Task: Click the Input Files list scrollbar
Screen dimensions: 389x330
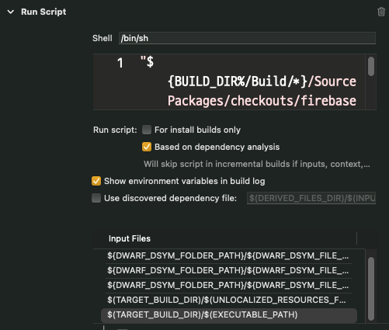Action: (x=371, y=289)
